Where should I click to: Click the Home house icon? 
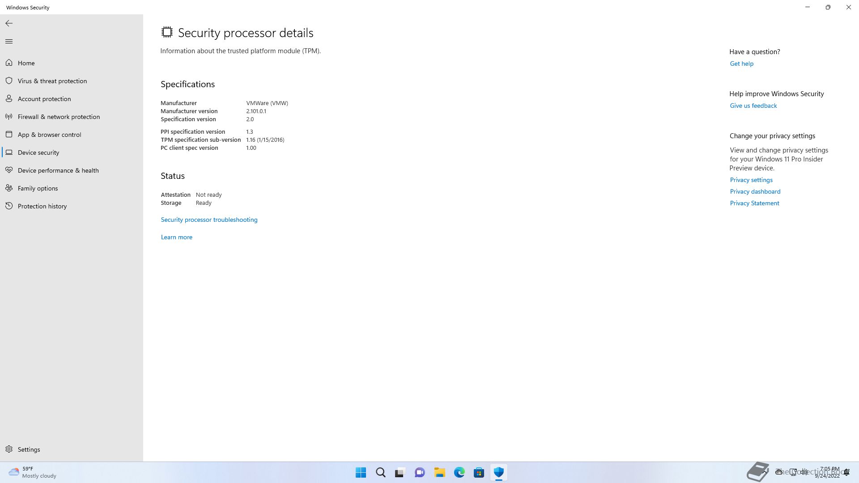click(x=9, y=63)
